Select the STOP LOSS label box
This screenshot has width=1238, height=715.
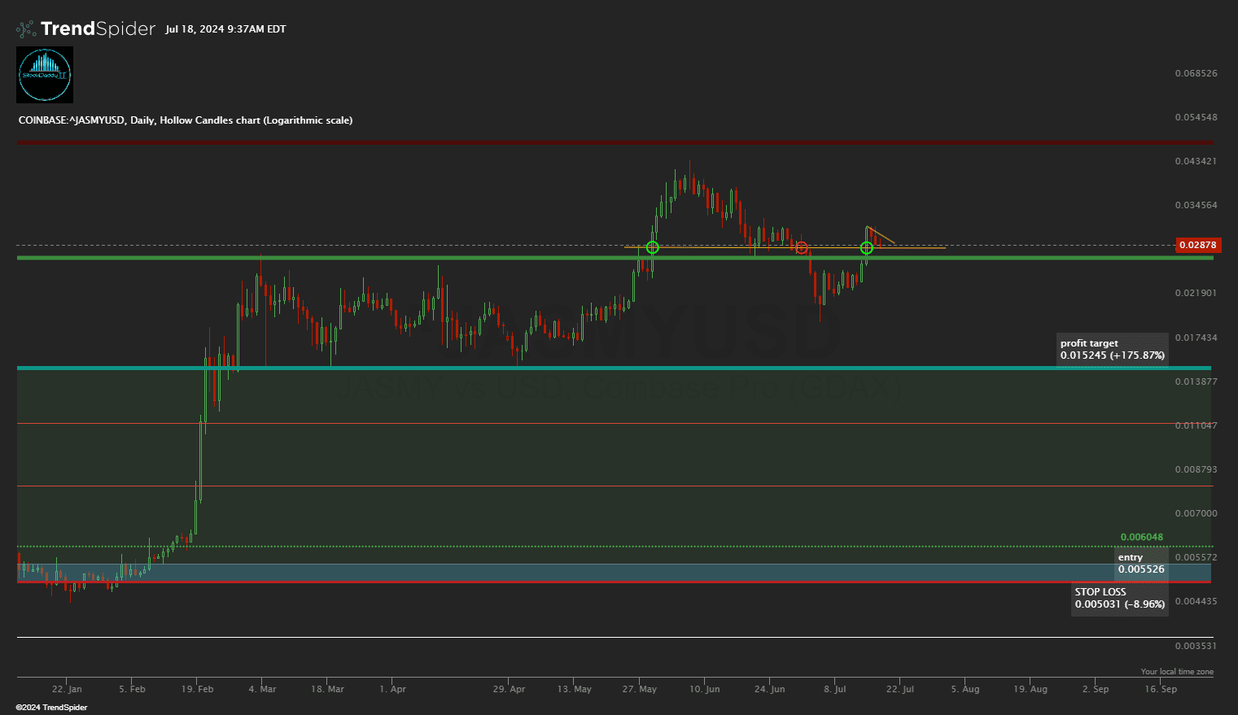(1119, 599)
